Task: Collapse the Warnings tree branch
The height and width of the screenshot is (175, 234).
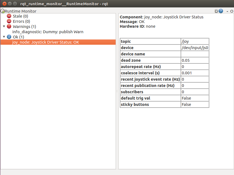Action: tap(3, 26)
